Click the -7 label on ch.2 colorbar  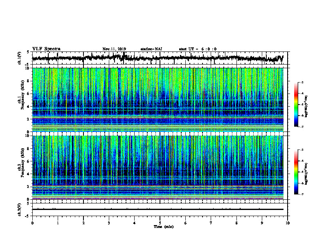click(301, 194)
